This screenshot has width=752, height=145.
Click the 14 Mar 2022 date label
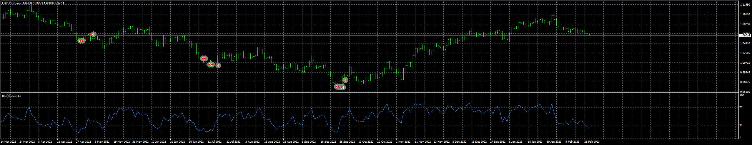[x=8, y=141]
